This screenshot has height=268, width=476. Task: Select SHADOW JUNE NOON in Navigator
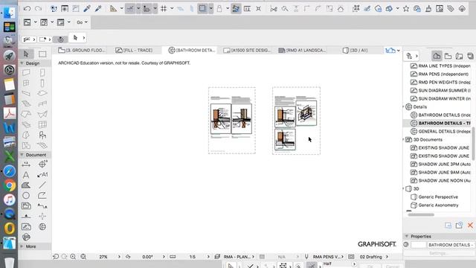tap(440, 180)
